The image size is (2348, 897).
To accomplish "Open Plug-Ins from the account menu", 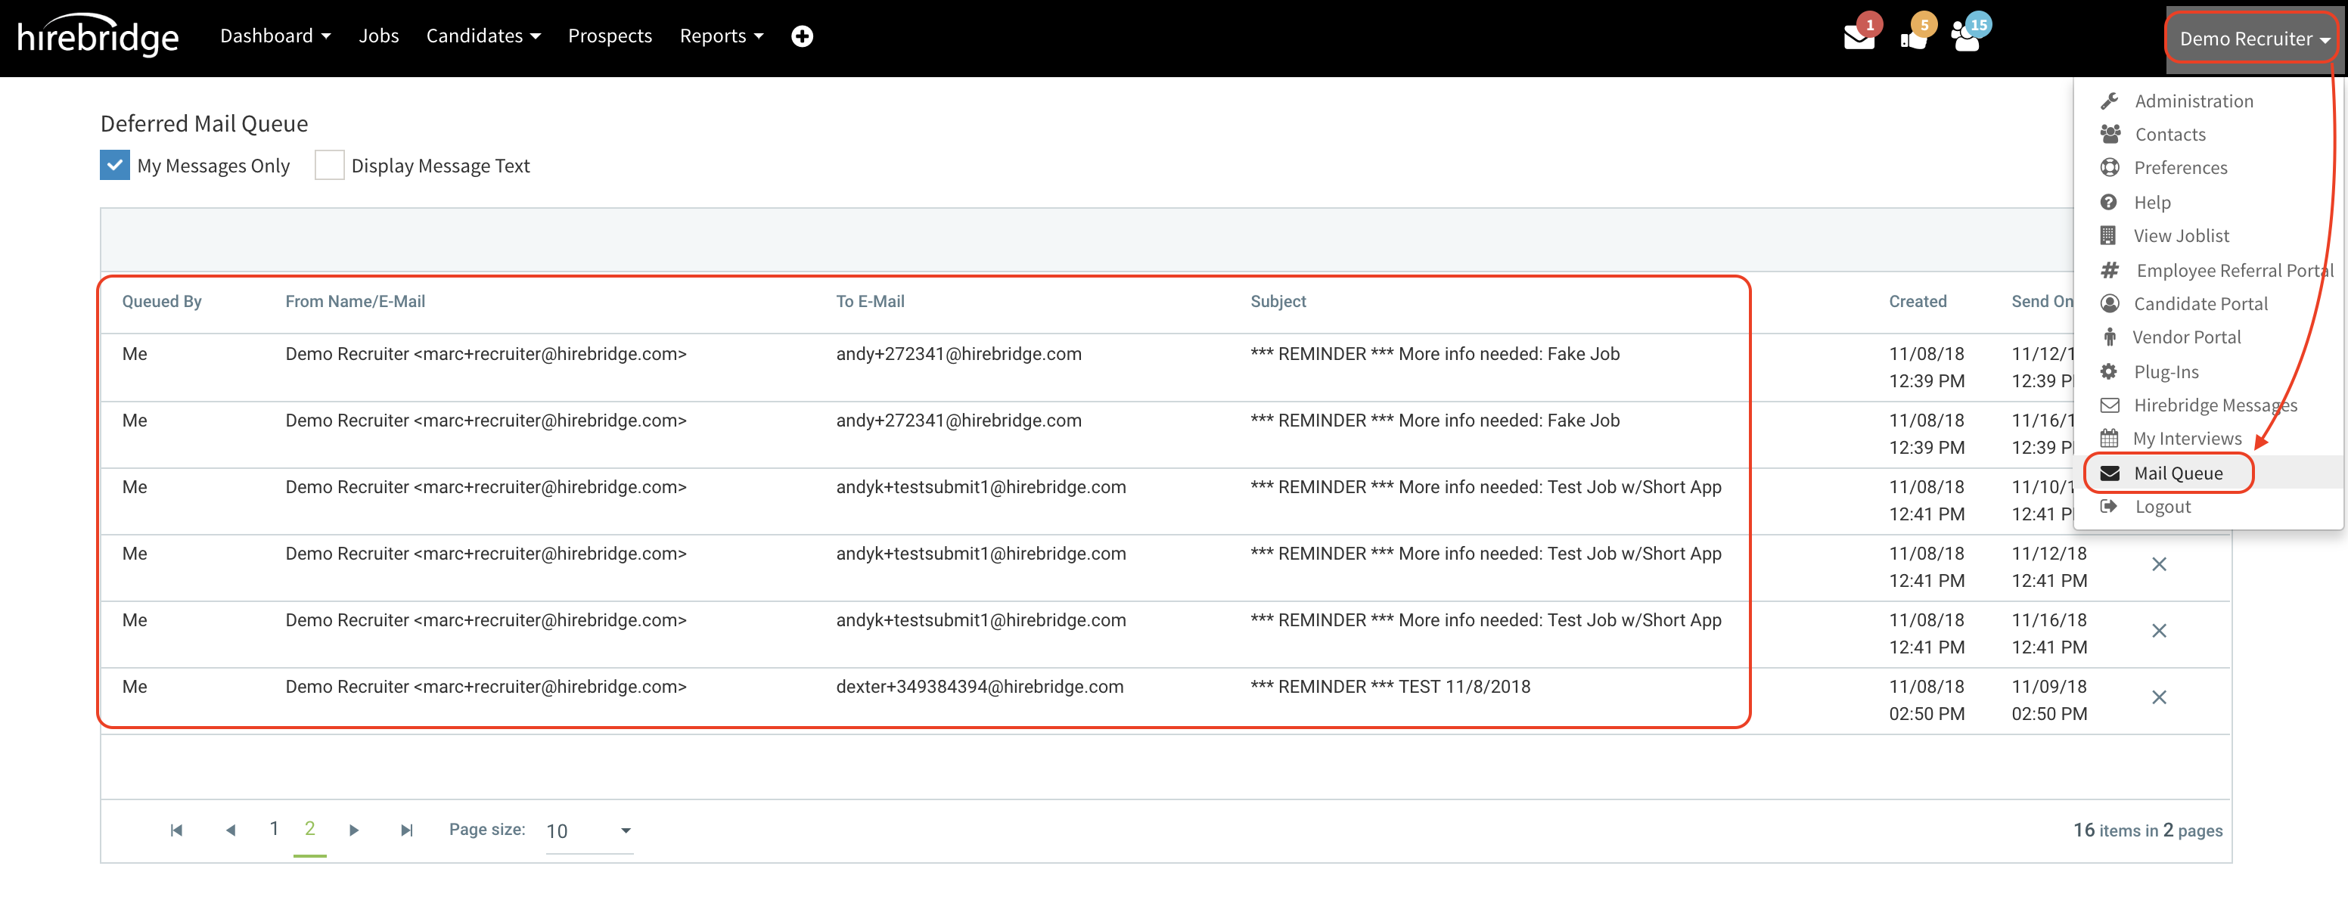I will pyautogui.click(x=2167, y=371).
